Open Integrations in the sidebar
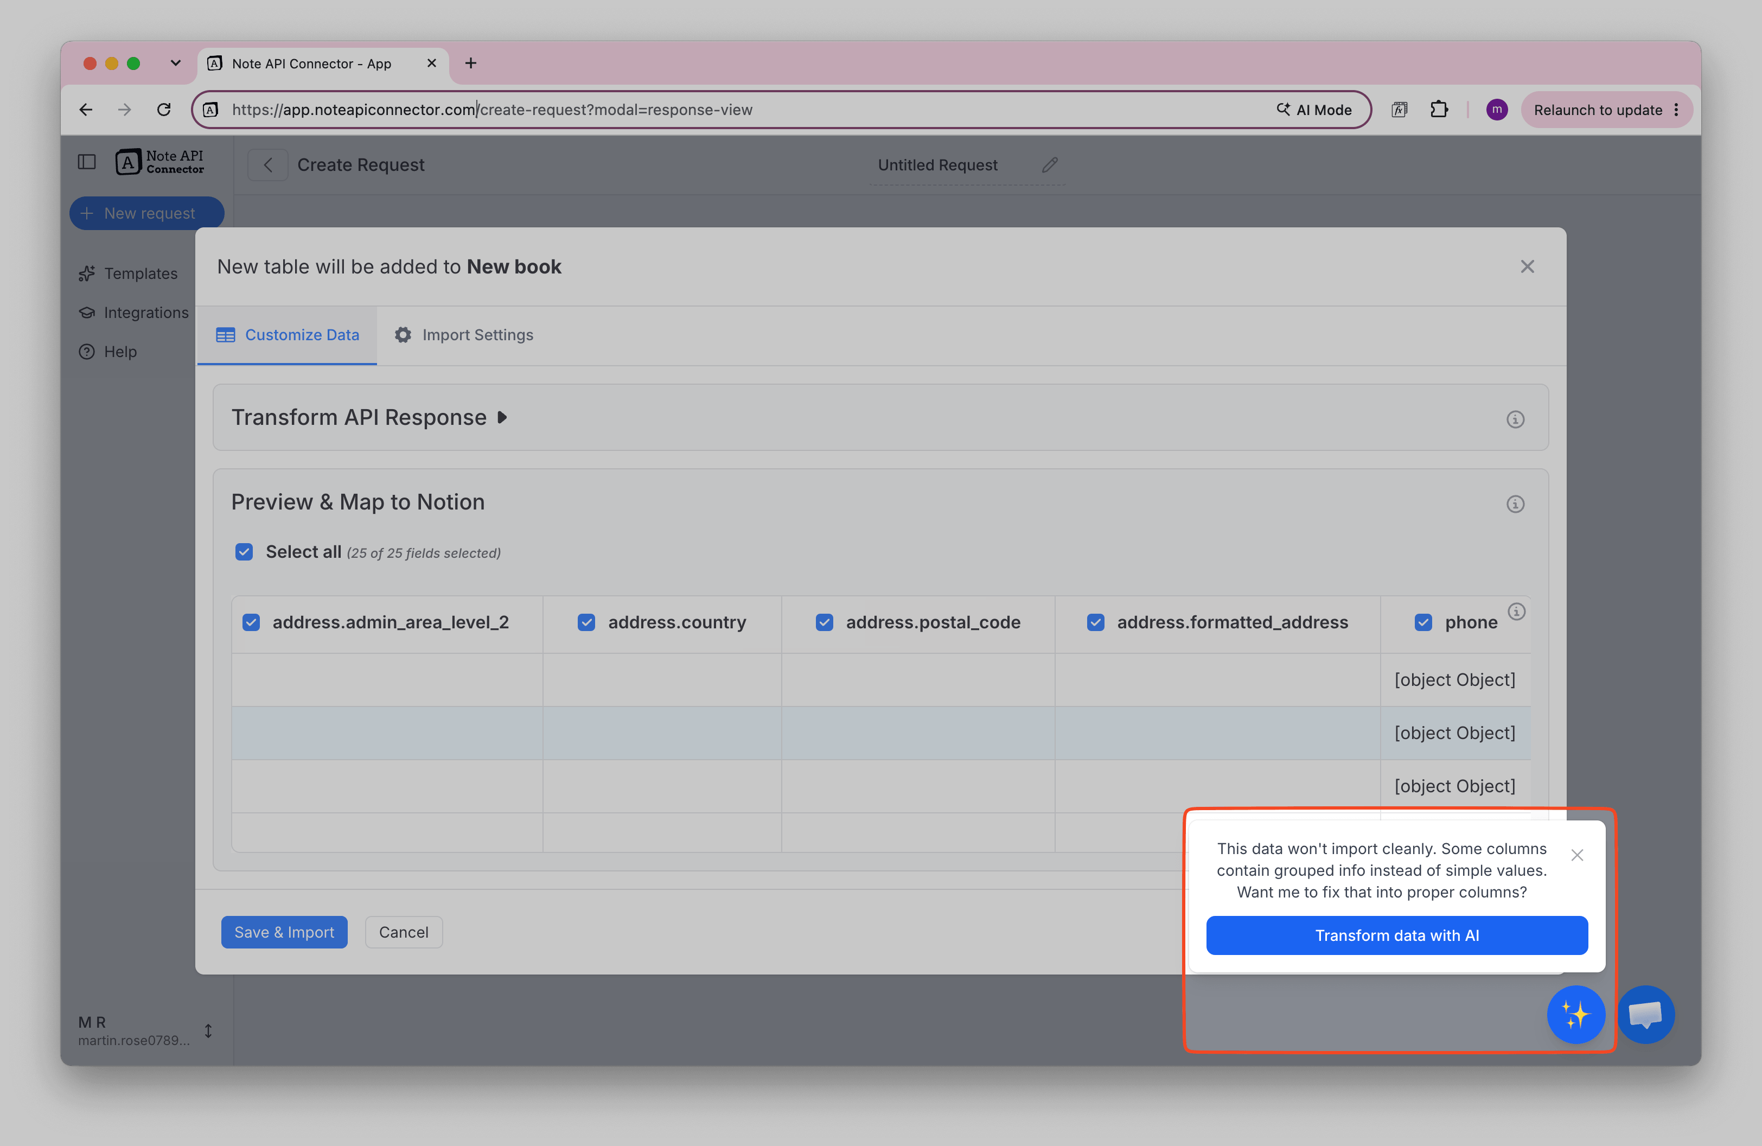This screenshot has height=1146, width=1762. pyautogui.click(x=134, y=313)
